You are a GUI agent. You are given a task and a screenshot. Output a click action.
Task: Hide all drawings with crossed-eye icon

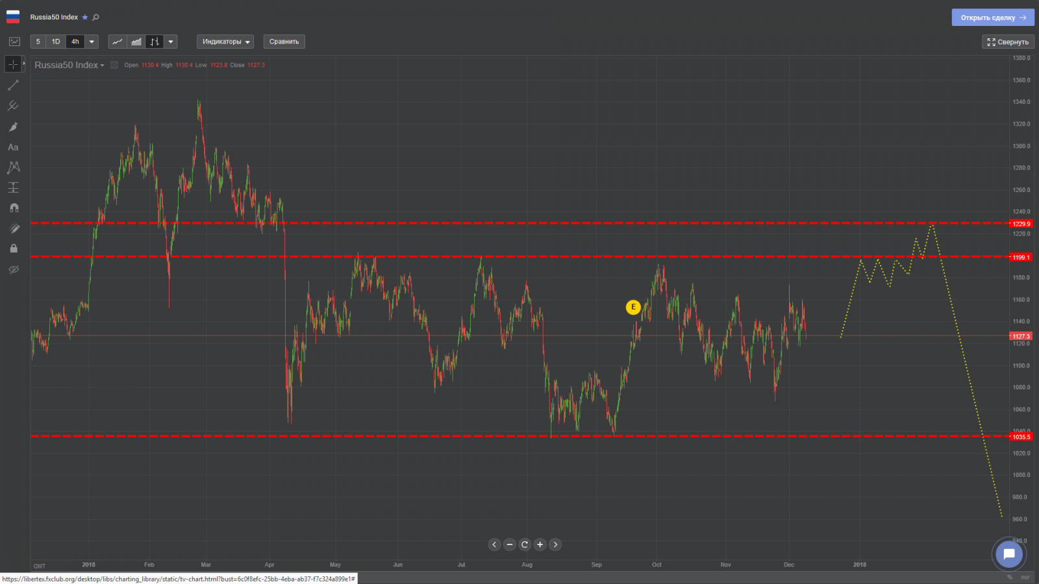tap(13, 269)
